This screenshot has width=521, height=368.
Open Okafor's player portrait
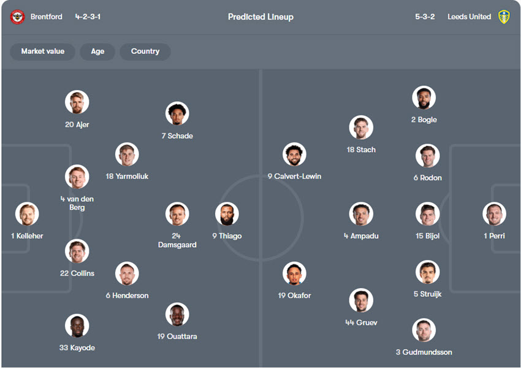point(294,274)
